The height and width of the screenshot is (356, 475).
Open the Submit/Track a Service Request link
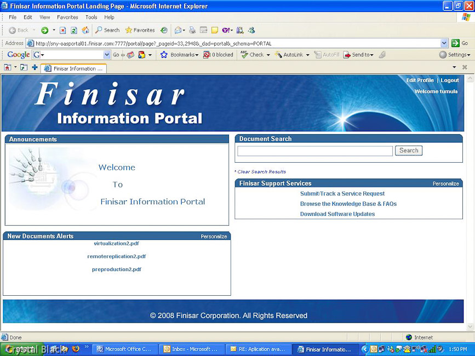pyautogui.click(x=342, y=193)
